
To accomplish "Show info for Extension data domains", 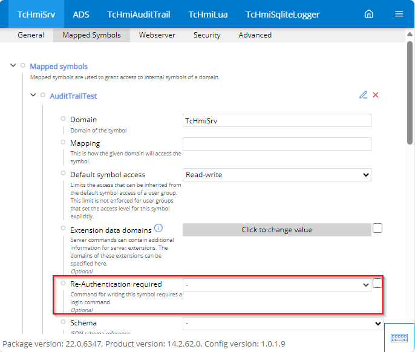I will [x=158, y=228].
